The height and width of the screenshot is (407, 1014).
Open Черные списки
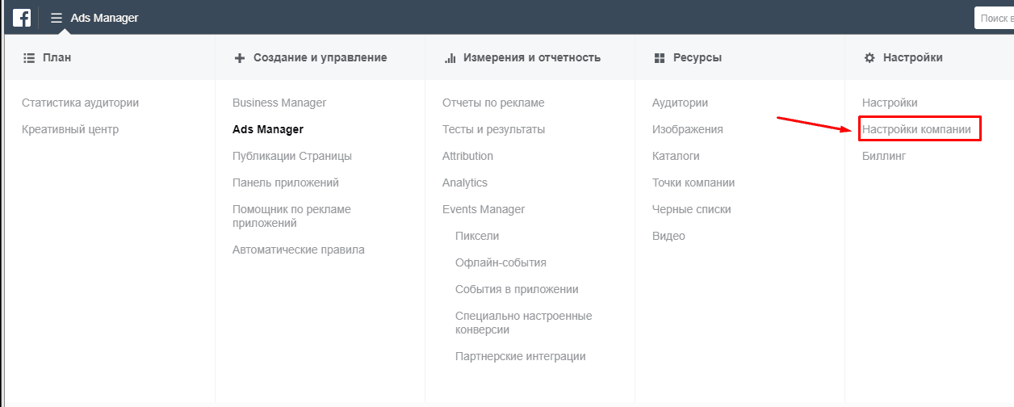pos(692,209)
